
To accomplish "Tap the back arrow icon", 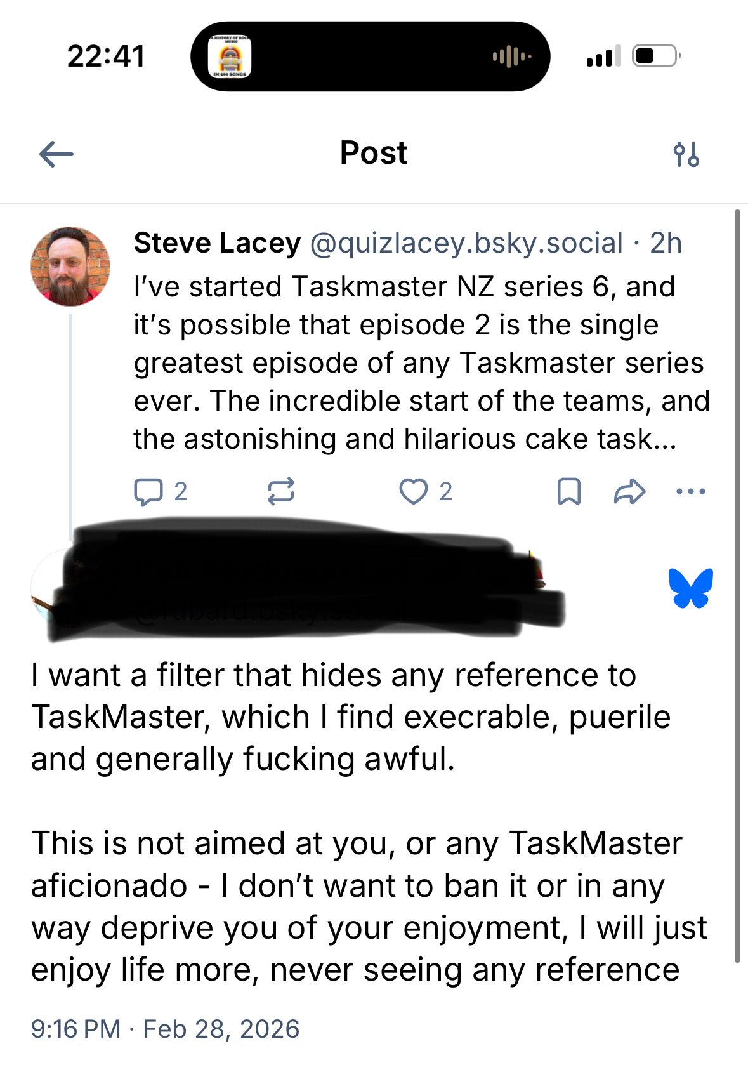I will [56, 154].
